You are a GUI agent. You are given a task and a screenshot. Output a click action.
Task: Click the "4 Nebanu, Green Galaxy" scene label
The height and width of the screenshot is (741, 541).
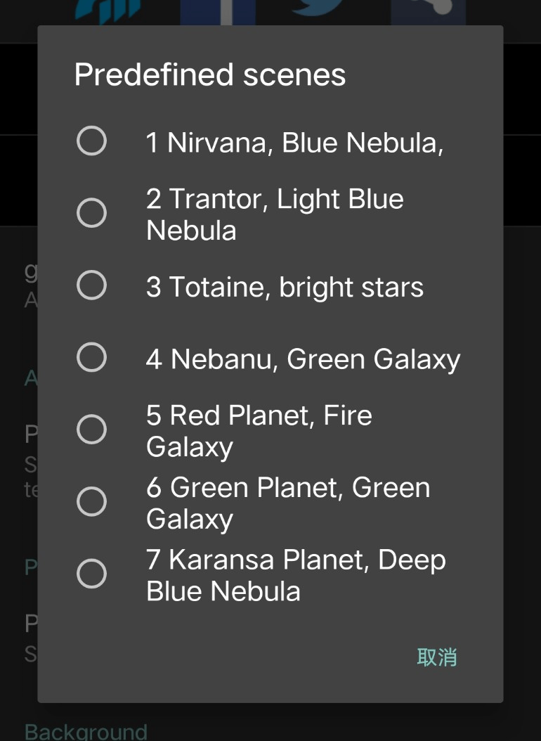[x=303, y=359]
